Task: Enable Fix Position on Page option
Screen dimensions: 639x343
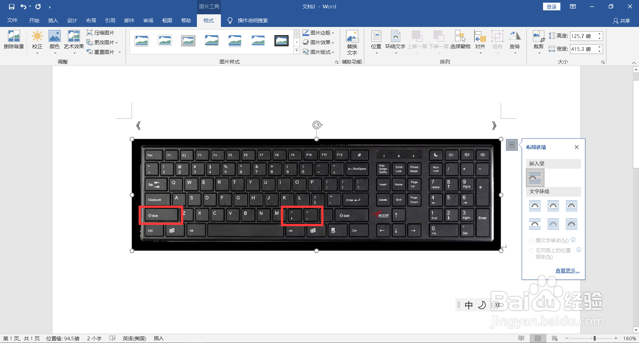Action: (x=531, y=250)
